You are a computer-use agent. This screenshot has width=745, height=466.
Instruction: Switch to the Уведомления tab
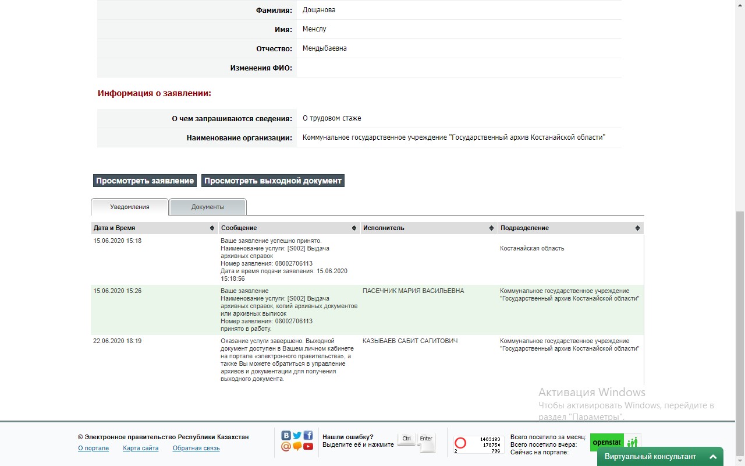pyautogui.click(x=130, y=207)
